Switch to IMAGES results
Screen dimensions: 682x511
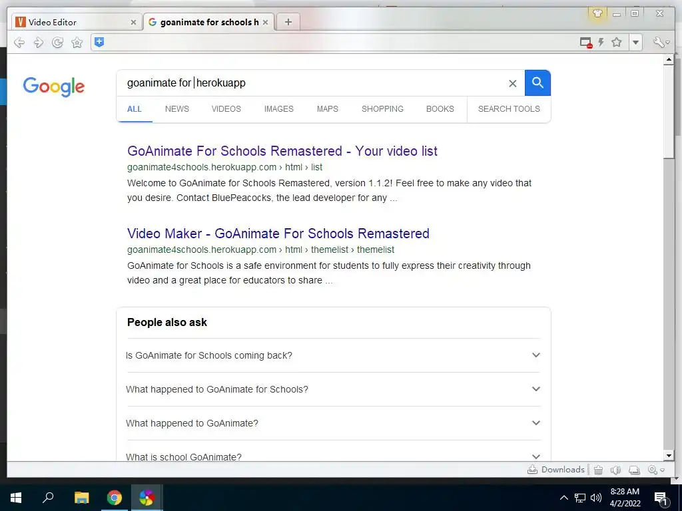click(279, 109)
